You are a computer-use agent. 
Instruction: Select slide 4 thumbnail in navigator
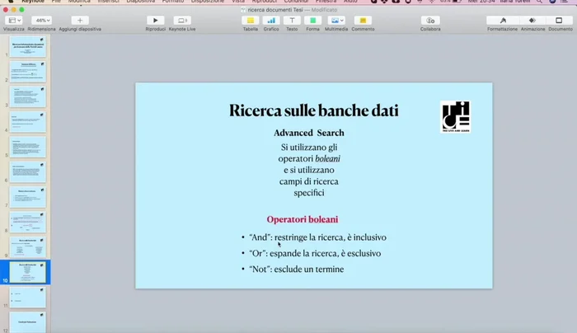tap(27, 122)
